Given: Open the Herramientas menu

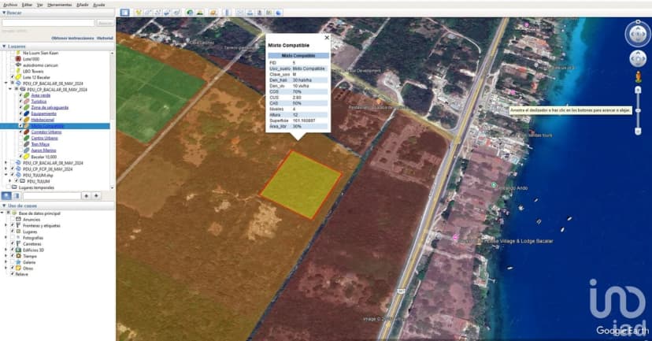Looking at the screenshot, I should [60, 5].
